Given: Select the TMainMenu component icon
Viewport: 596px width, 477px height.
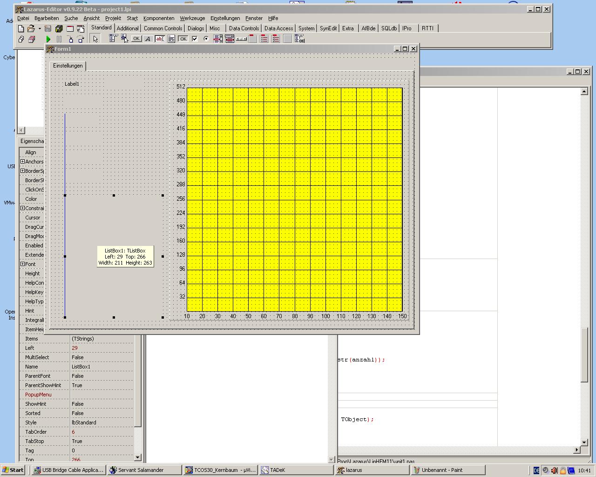Looking at the screenshot, I should tap(113, 39).
